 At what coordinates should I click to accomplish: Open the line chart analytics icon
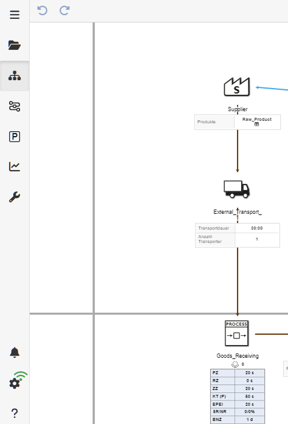coord(15,166)
